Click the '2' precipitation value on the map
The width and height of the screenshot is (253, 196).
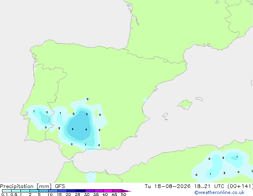coord(87,114)
